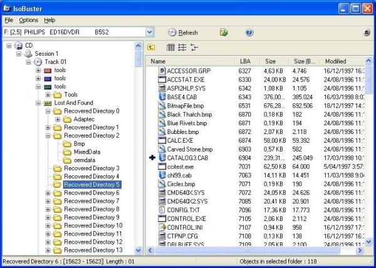Switch to the list view icon

click(182, 47)
